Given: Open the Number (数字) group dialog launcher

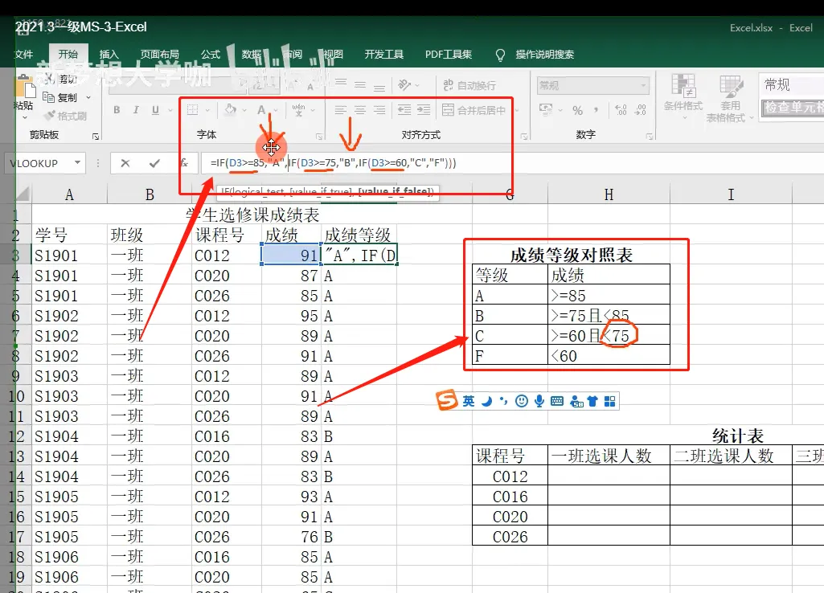Looking at the screenshot, I should tap(650, 137).
